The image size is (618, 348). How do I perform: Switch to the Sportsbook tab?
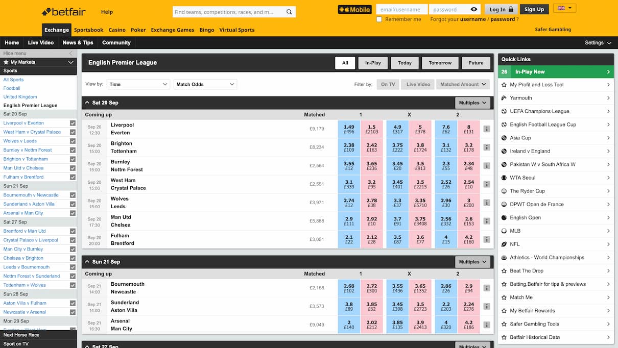(x=89, y=30)
